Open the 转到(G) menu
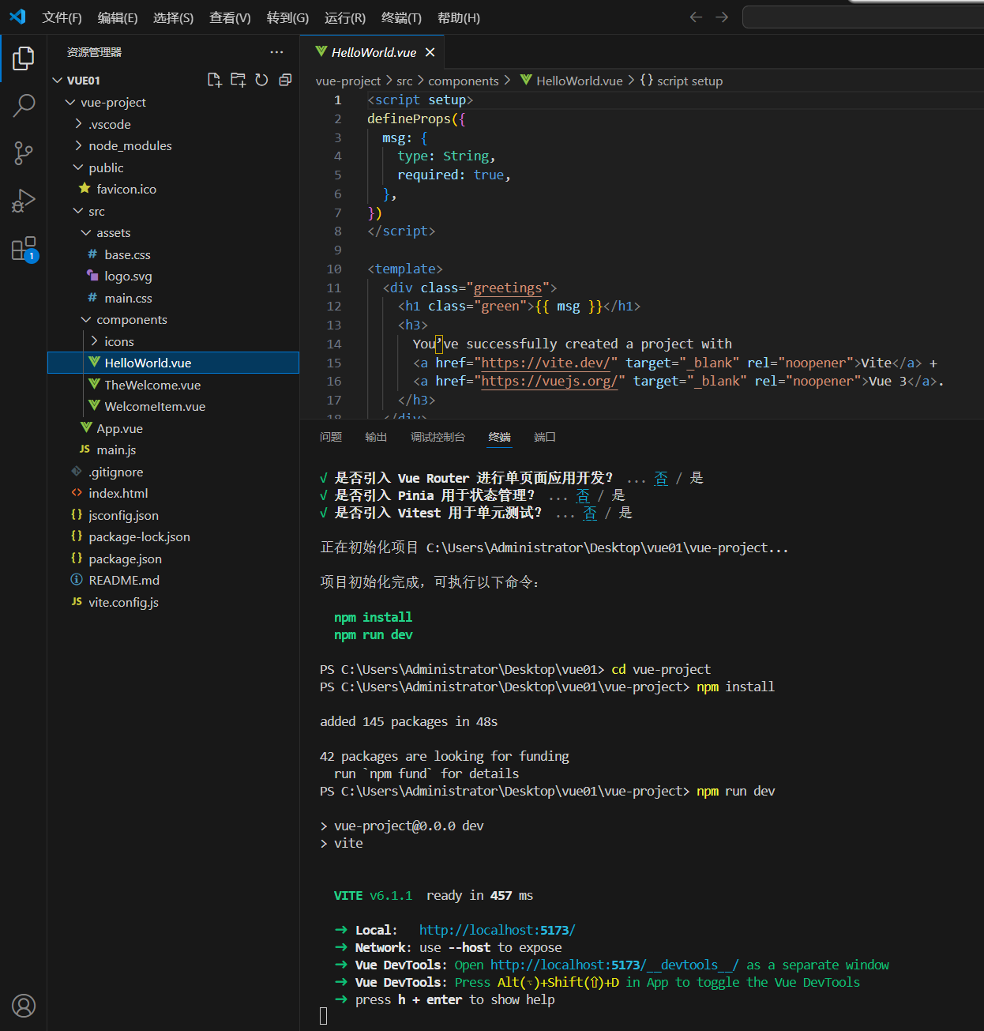The width and height of the screenshot is (984, 1031). (287, 17)
